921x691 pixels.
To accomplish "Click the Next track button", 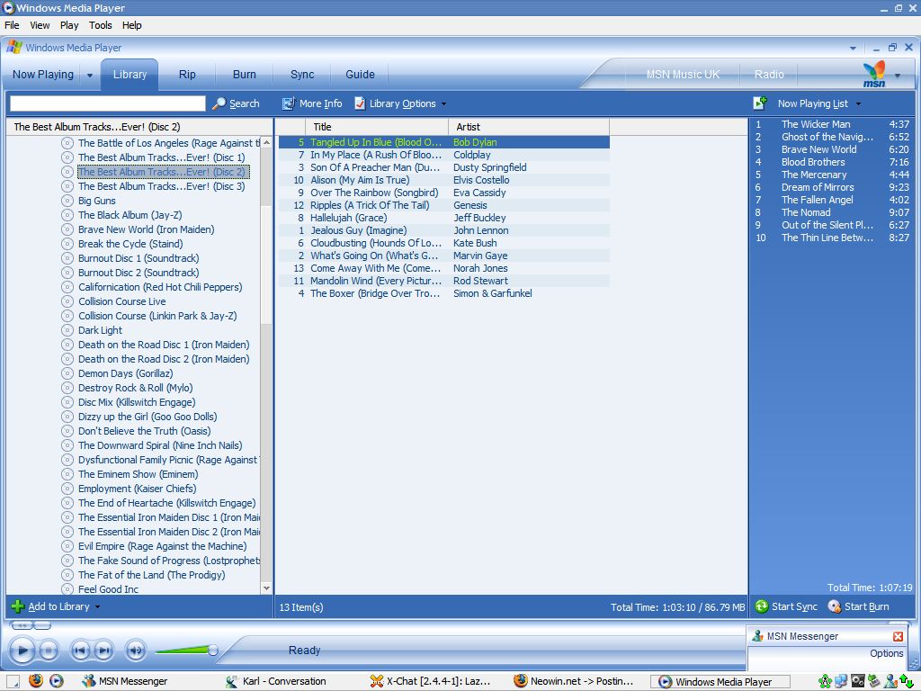I will tap(104, 651).
